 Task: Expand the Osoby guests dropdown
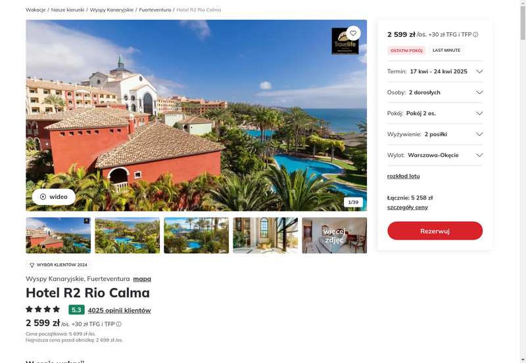tap(435, 93)
